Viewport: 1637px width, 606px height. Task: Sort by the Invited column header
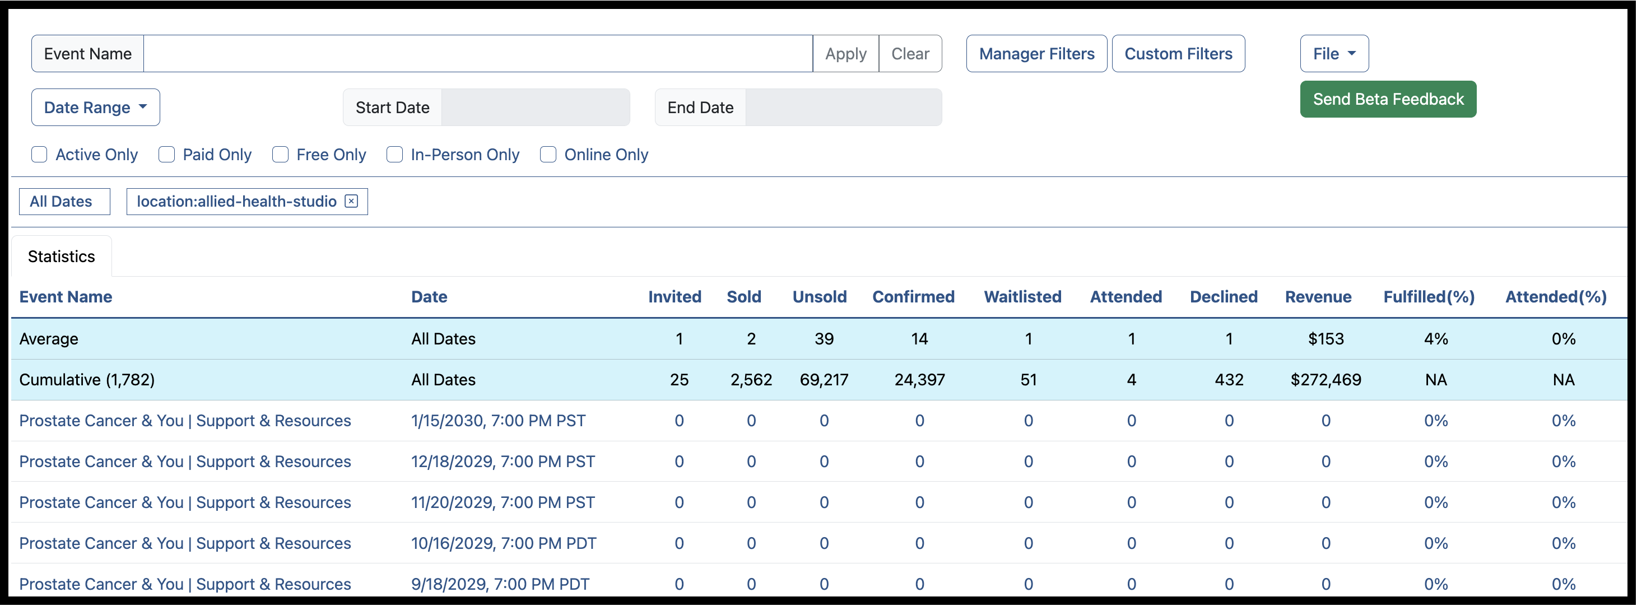point(675,297)
